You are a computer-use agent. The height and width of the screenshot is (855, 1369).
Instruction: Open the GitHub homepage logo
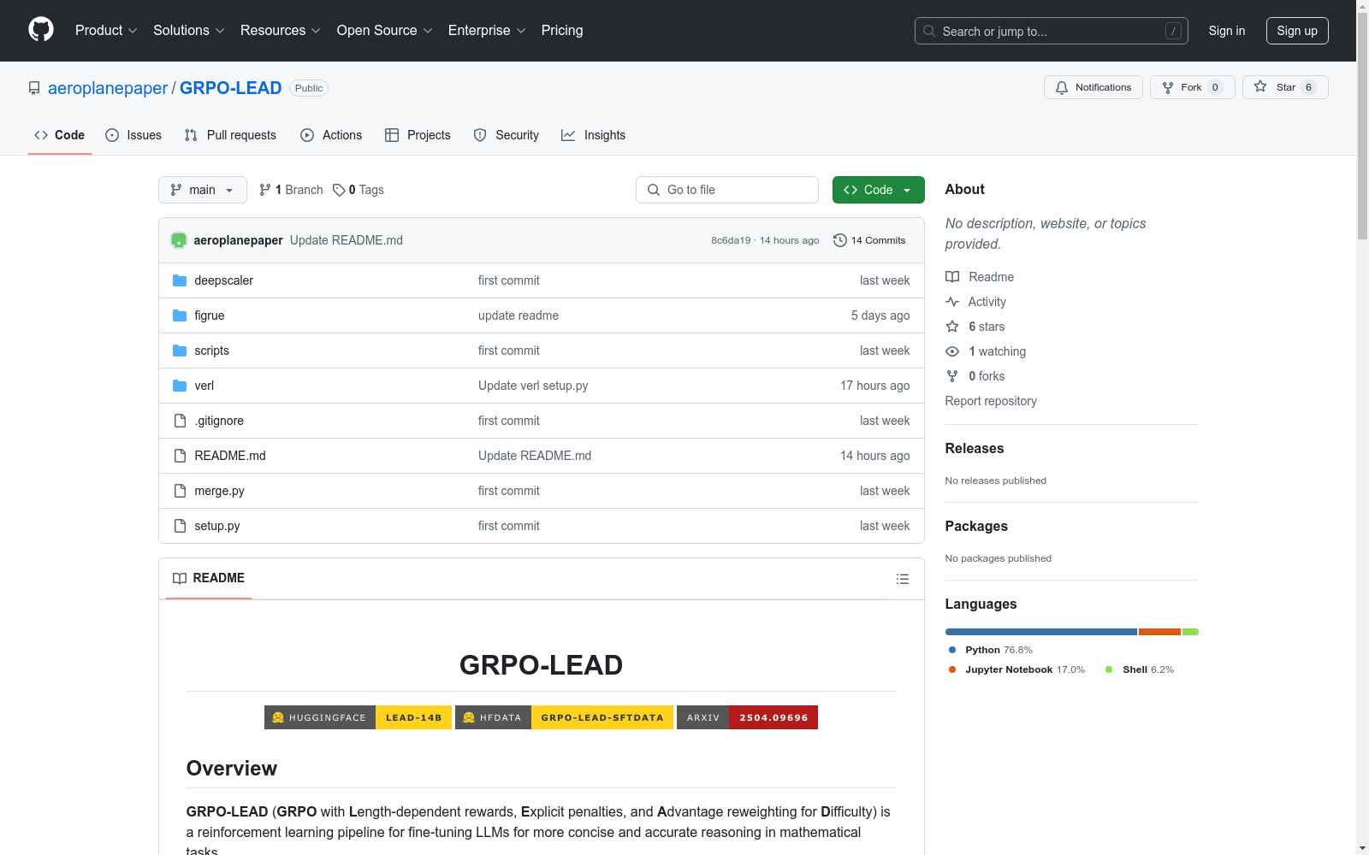point(41,30)
